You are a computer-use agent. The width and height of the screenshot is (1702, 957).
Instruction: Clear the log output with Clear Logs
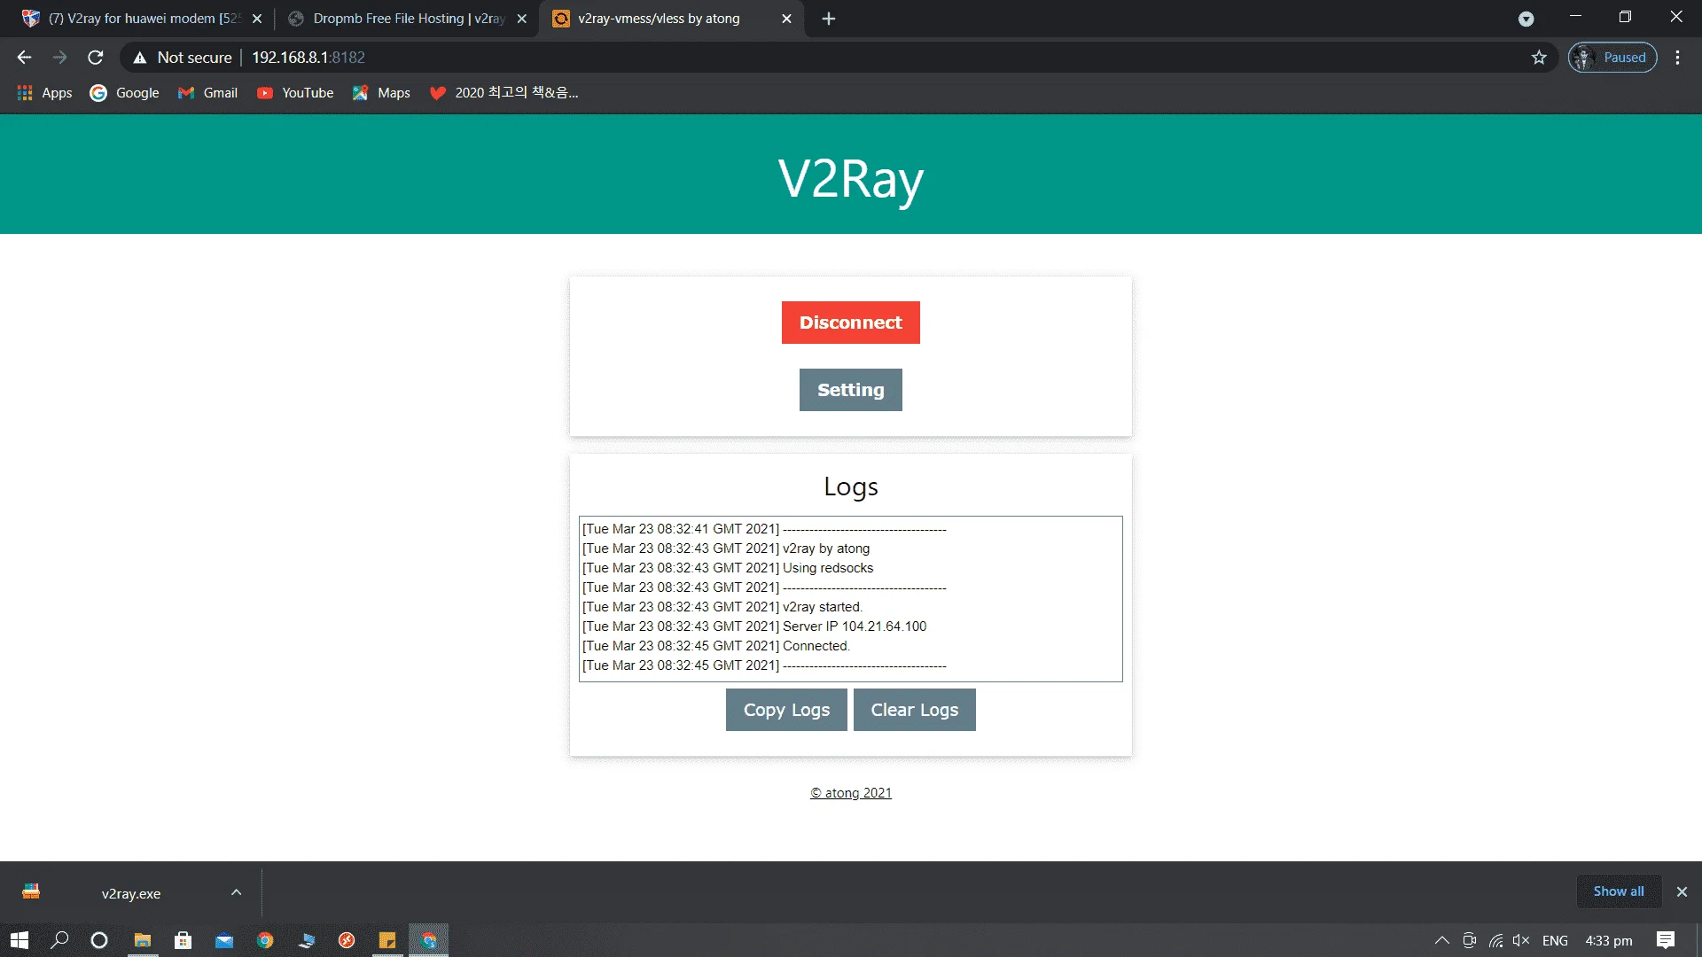914,710
